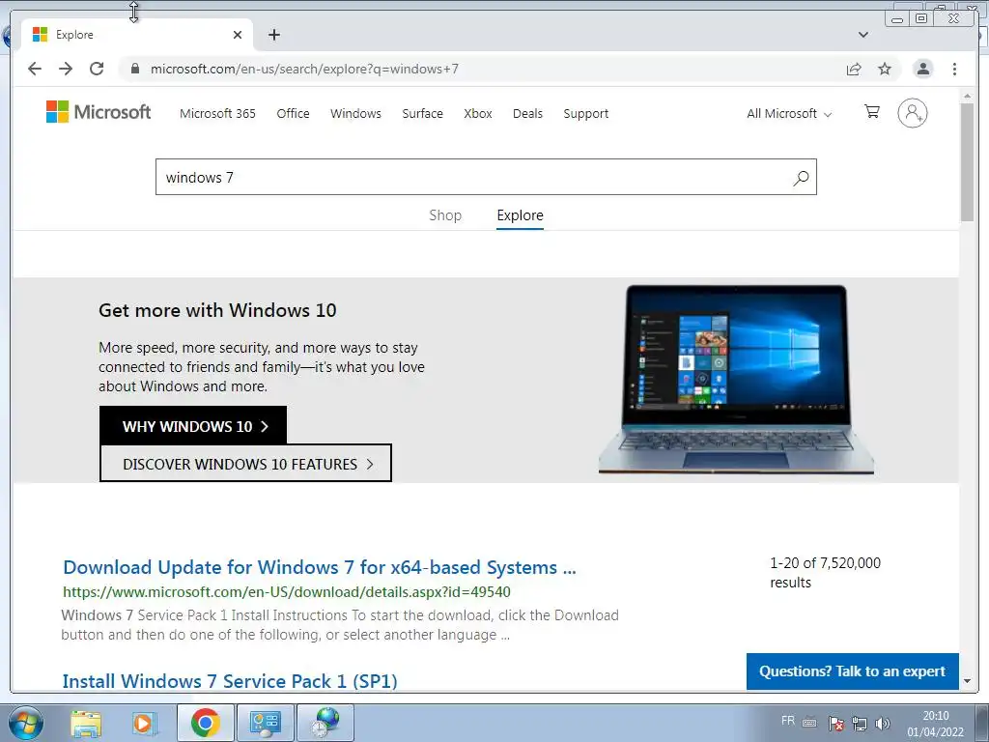Select the Explore tab

tap(520, 215)
